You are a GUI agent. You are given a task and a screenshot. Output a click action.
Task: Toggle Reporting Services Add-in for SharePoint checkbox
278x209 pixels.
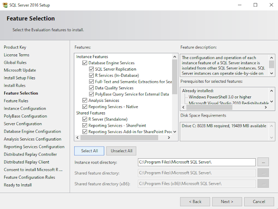pyautogui.click(x=85, y=132)
